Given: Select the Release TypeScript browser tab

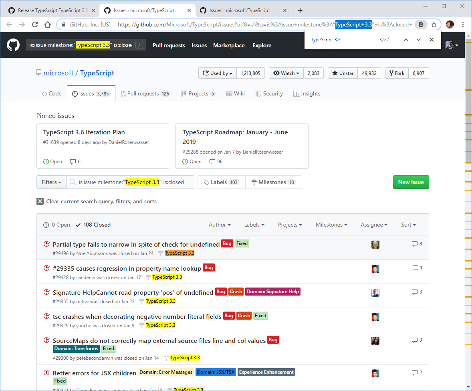Looking at the screenshot, I should [x=48, y=10].
